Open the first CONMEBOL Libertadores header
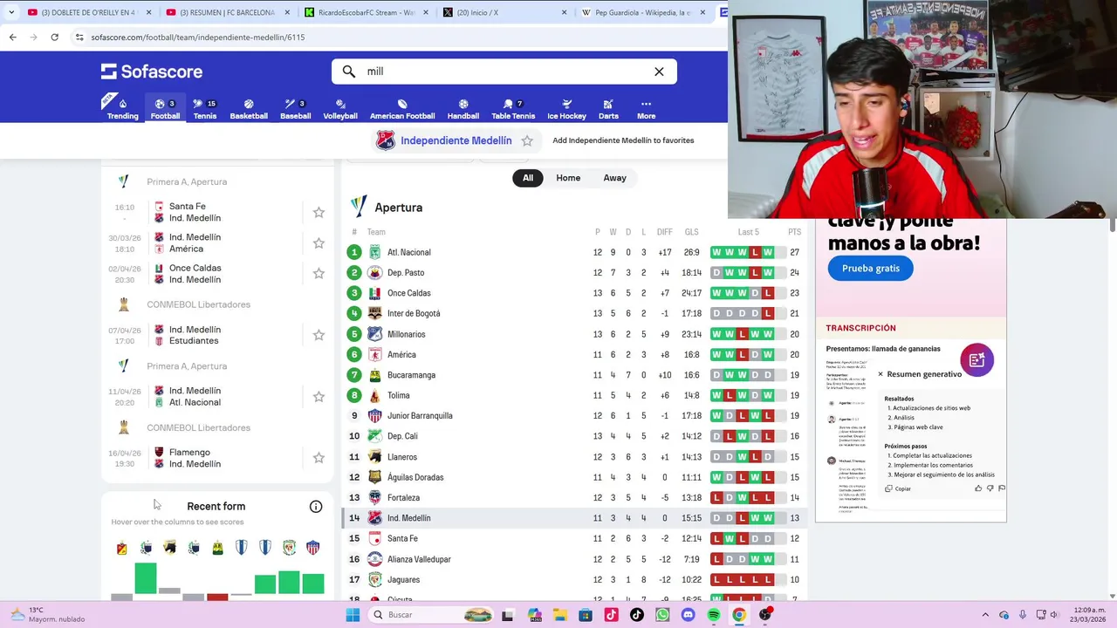 (x=198, y=304)
